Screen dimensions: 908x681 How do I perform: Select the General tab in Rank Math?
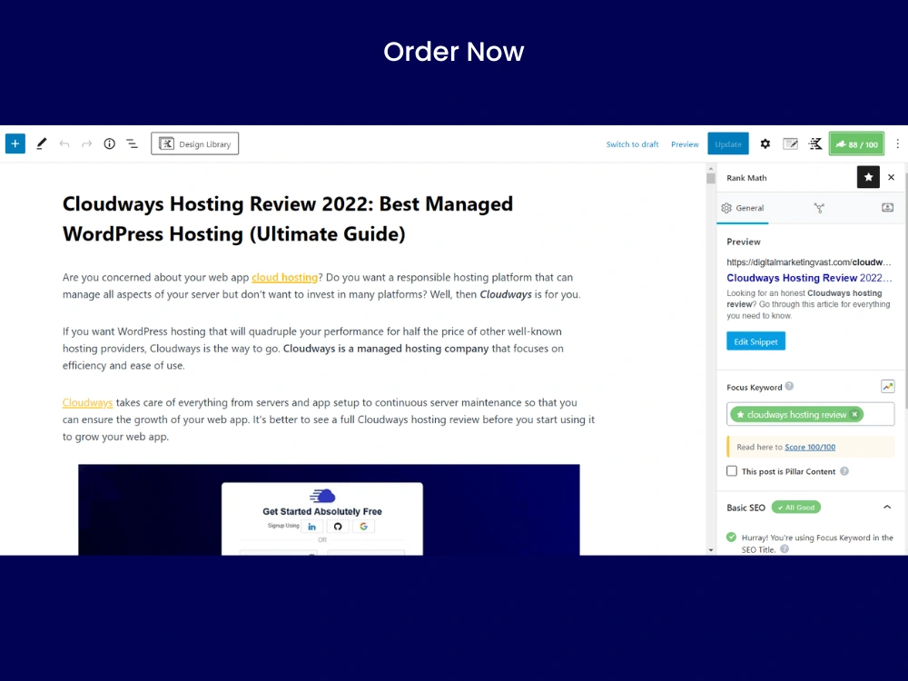(743, 208)
